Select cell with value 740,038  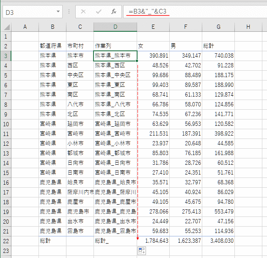pos(218,56)
